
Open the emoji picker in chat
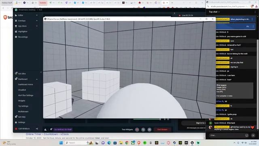tap(246, 135)
